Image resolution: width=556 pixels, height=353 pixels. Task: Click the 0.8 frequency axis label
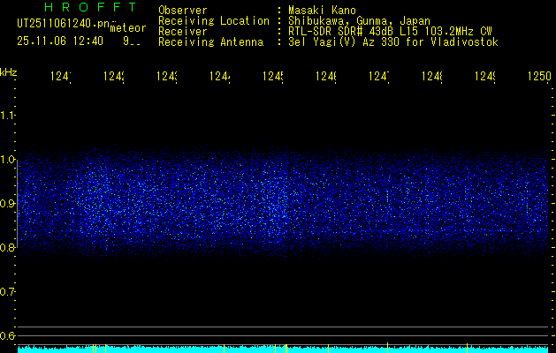coord(7,247)
